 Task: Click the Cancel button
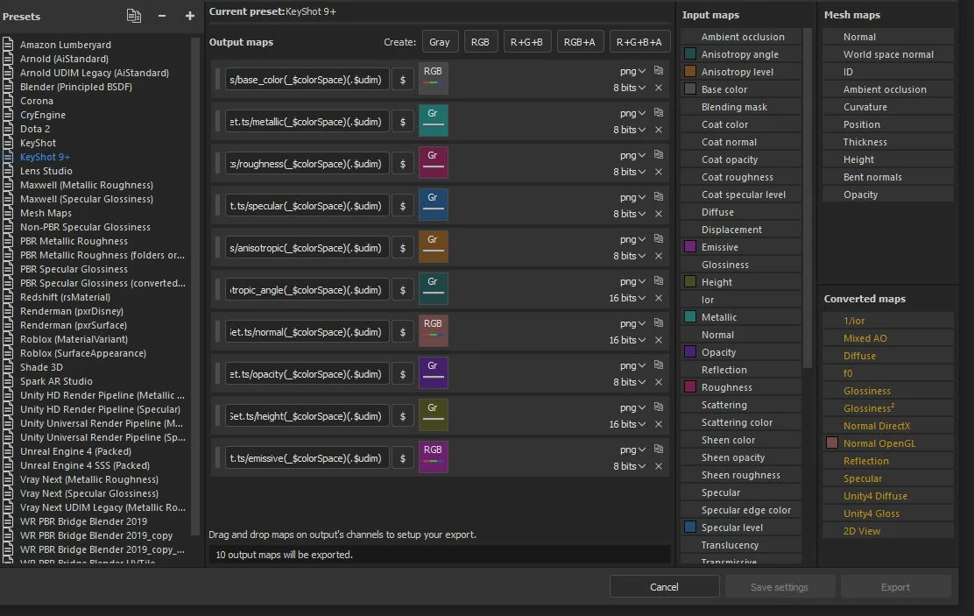click(664, 587)
